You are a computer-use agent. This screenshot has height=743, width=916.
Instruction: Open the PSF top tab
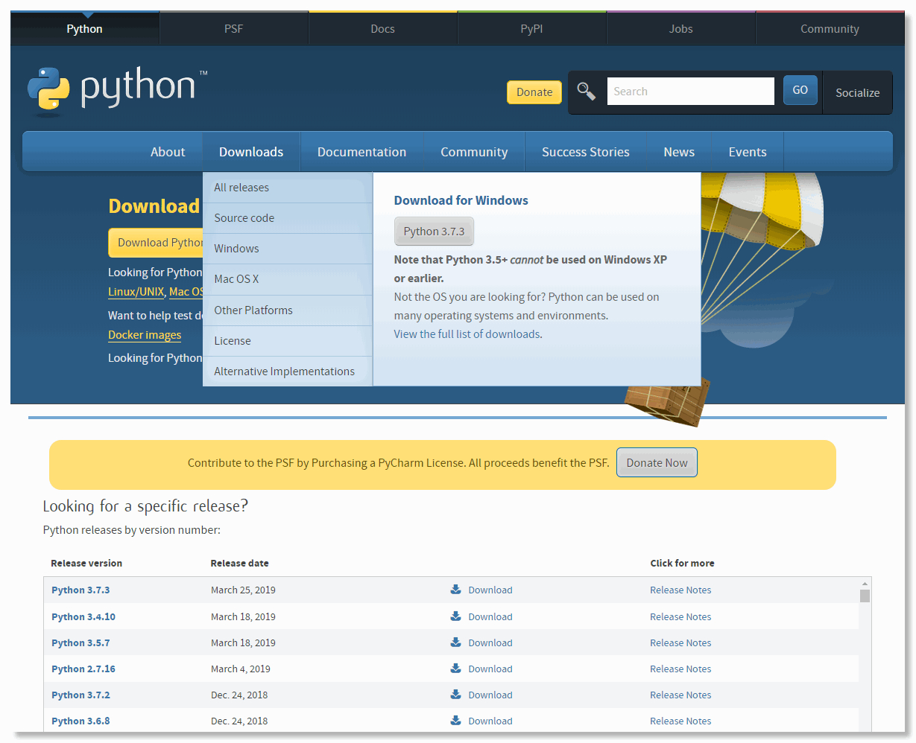click(234, 29)
